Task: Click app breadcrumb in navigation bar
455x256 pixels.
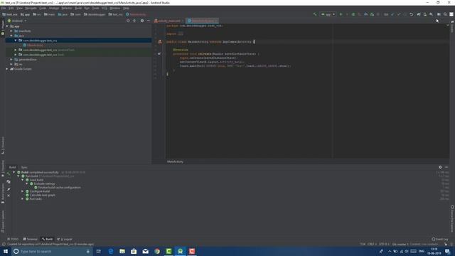Action: coord(26,14)
